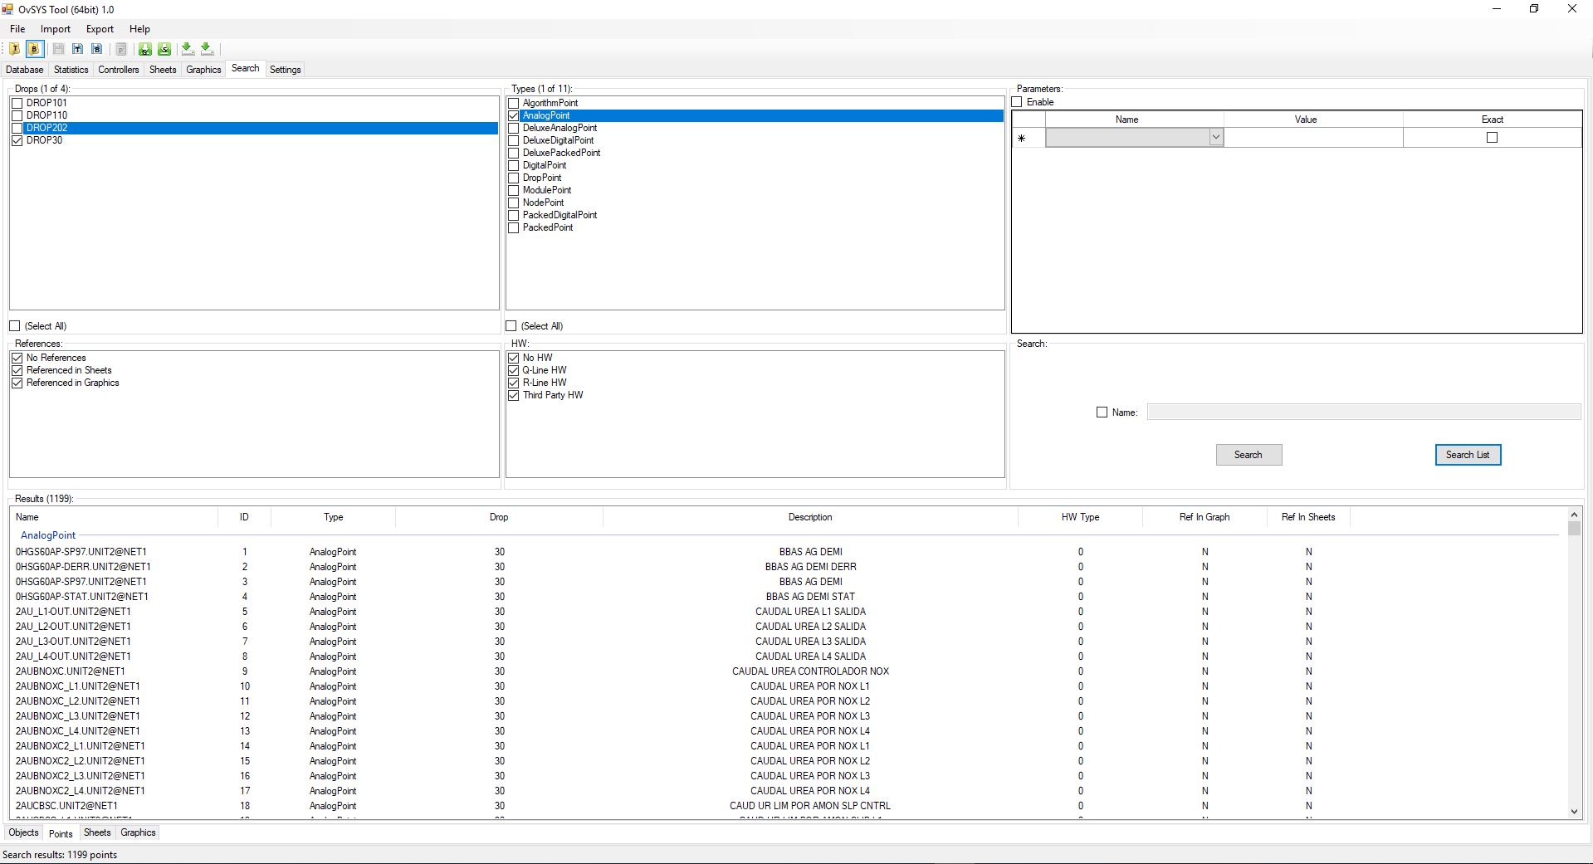Click the save disk icon labeled T
The height and width of the screenshot is (864, 1593).
pos(77,49)
